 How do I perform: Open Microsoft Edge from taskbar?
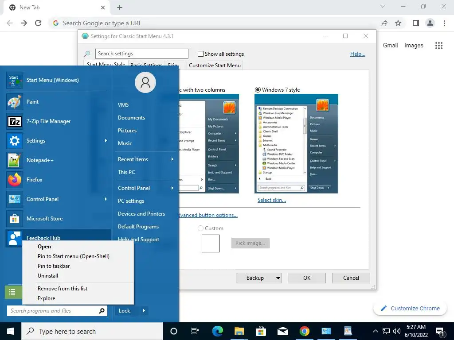point(218,331)
